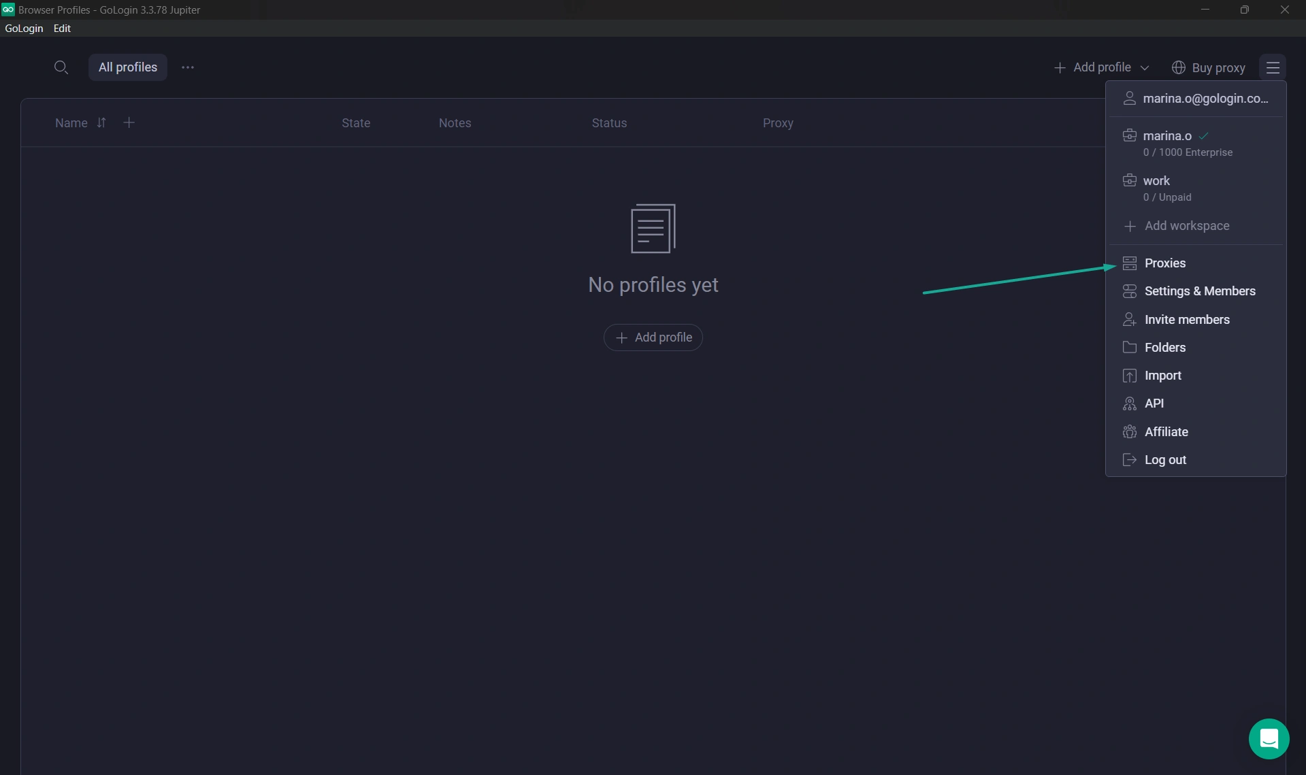Click the central Add profile button
The width and height of the screenshot is (1306, 775).
(653, 337)
